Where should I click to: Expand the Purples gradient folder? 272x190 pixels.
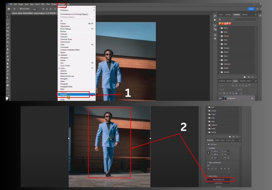click(x=219, y=36)
